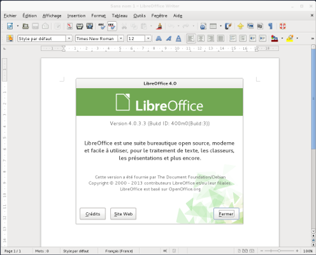The height and width of the screenshot is (255, 316).
Task: Toggle automatic spell checking
Action: (111, 26)
